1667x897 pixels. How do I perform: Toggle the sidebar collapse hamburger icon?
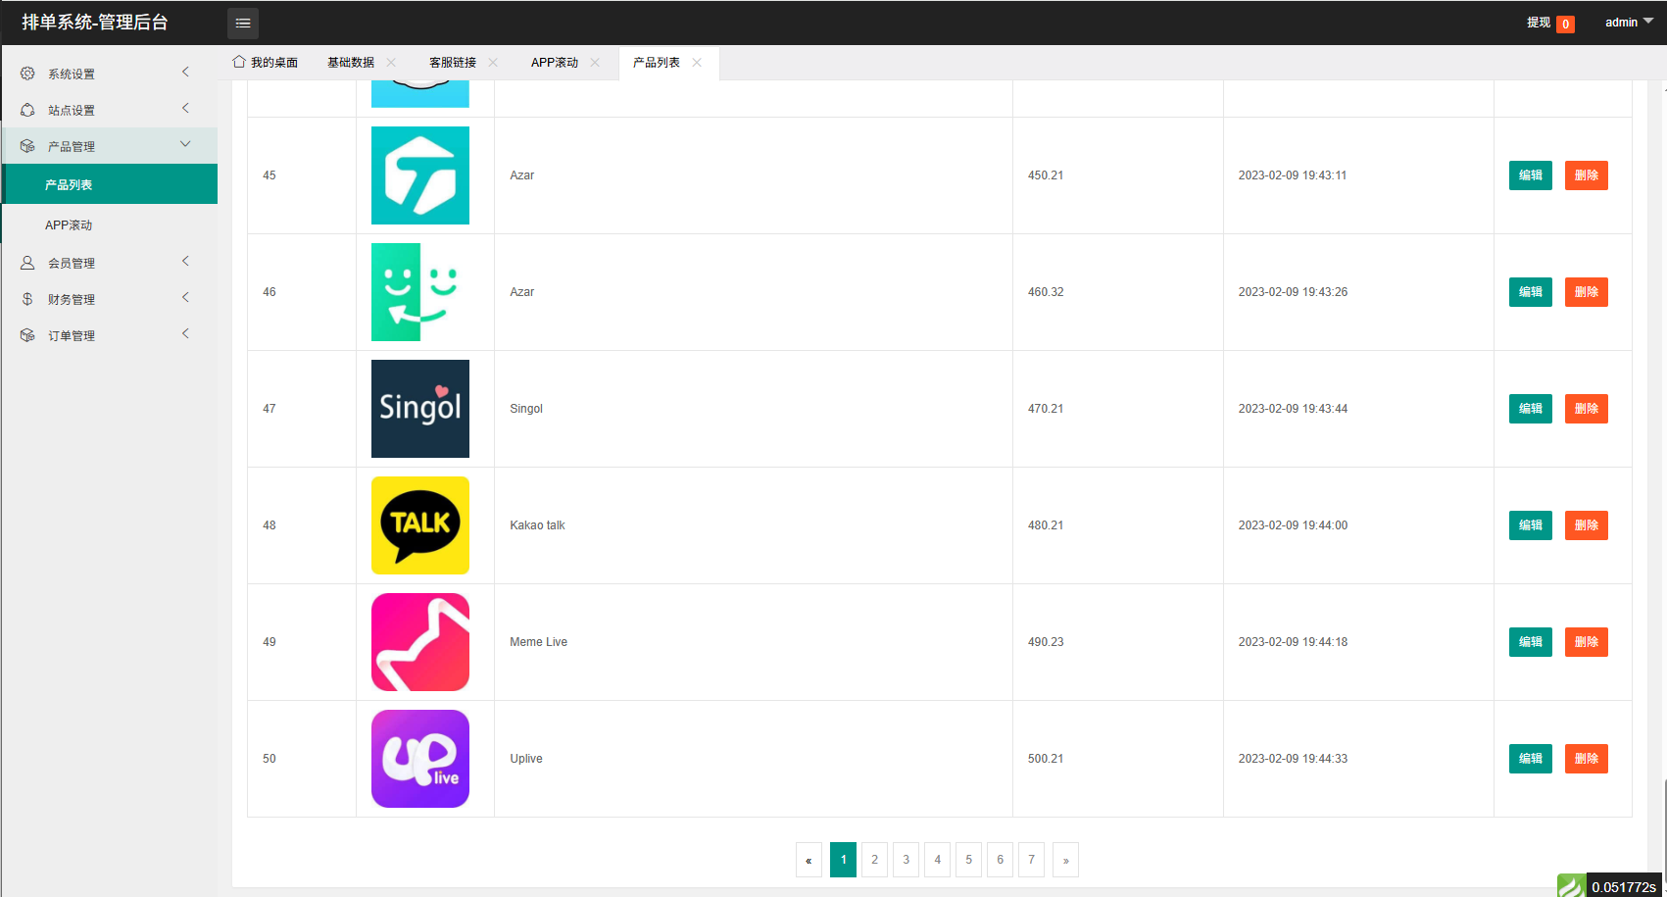pos(243,23)
